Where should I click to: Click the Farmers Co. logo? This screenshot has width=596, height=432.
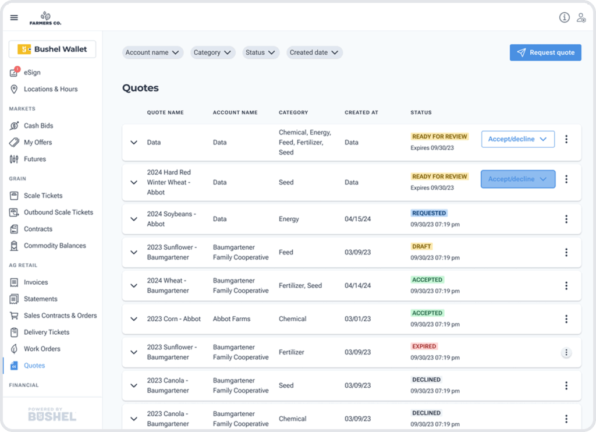pyautogui.click(x=45, y=18)
